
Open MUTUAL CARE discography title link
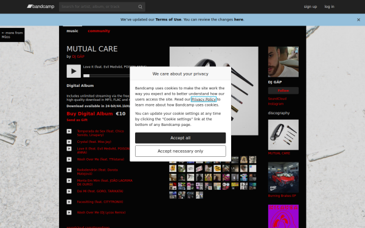click(279, 153)
